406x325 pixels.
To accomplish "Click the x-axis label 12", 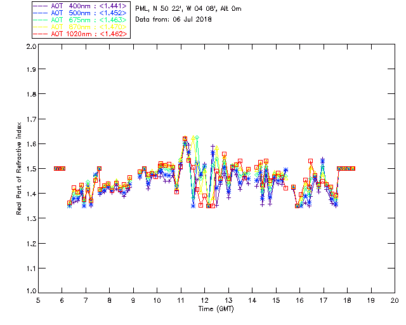I will click(204, 300).
